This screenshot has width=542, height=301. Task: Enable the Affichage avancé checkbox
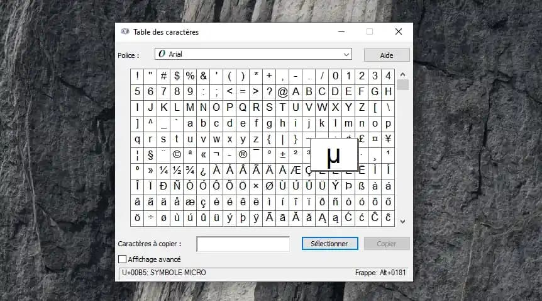[122, 259]
